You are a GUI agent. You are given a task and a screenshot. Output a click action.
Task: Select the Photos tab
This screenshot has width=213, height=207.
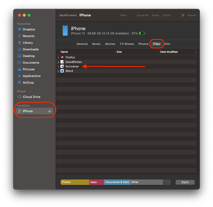coord(143,44)
